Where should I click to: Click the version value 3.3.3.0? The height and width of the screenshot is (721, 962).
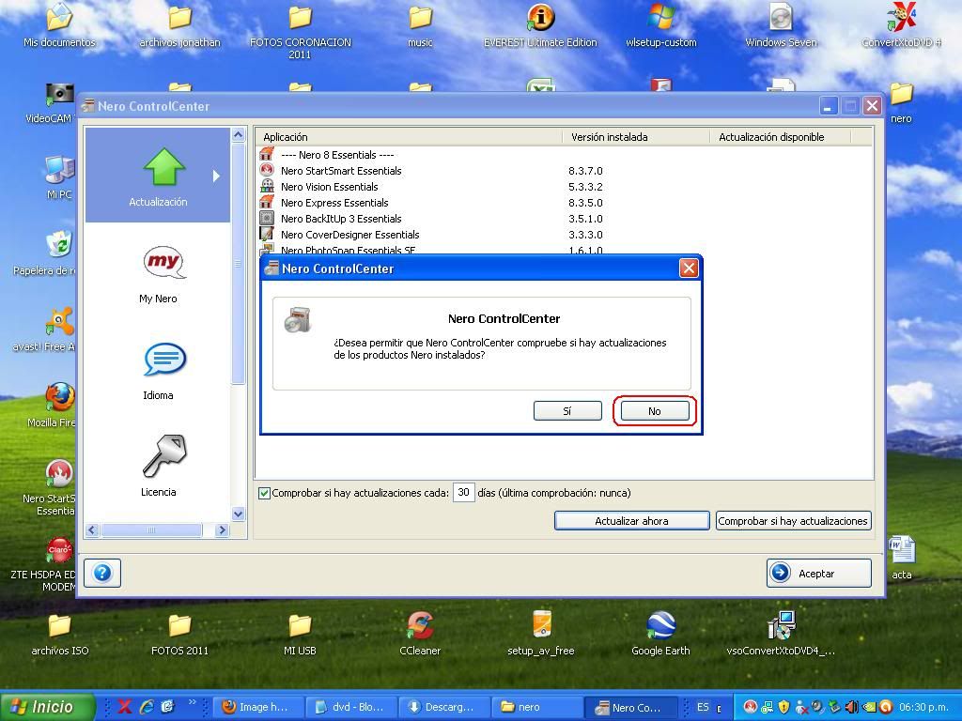(585, 234)
